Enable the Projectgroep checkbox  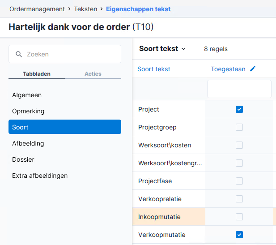click(239, 127)
